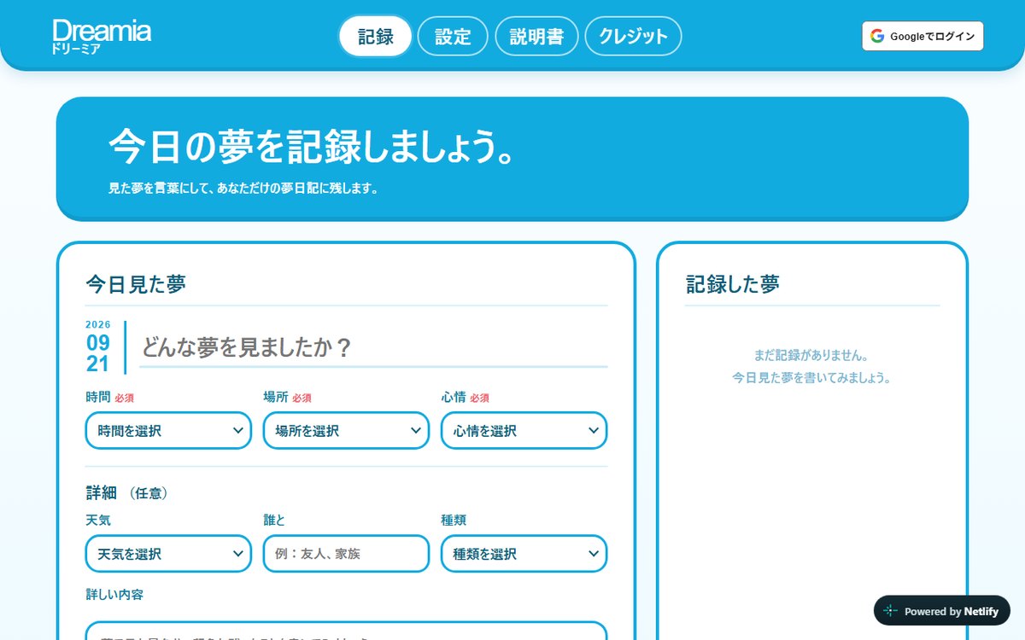The height and width of the screenshot is (640, 1025).
Task: Open the 種類を選択 dropdown
Action: click(x=524, y=554)
